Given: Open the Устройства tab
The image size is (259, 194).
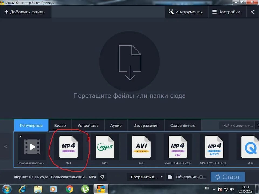Looking at the screenshot, I should [x=88, y=126].
